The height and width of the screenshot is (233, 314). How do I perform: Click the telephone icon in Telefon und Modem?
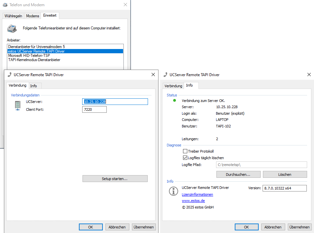click(x=12, y=28)
